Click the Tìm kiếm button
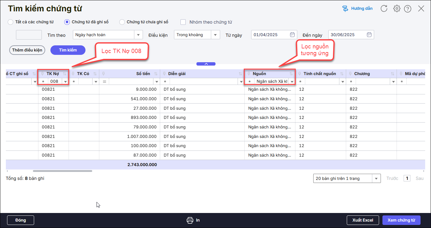This screenshot has width=431, height=228. 68,50
